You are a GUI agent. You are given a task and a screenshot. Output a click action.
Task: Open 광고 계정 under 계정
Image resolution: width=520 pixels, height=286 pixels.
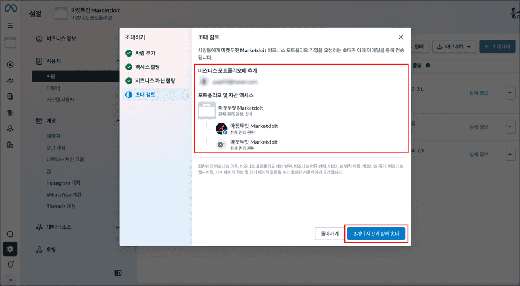click(x=55, y=148)
